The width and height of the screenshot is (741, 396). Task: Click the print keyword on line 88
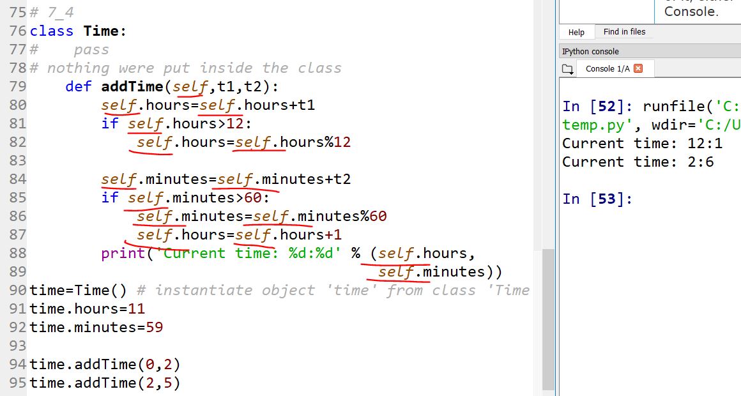click(x=123, y=254)
